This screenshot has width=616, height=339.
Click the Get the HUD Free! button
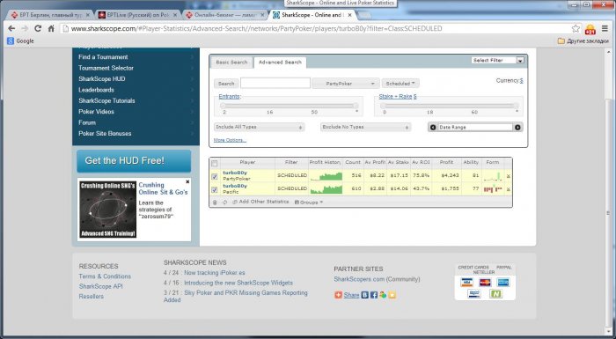[134, 161]
